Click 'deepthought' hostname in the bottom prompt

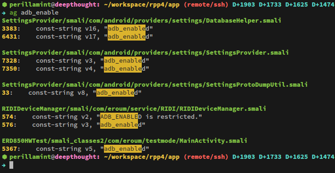click(x=76, y=157)
